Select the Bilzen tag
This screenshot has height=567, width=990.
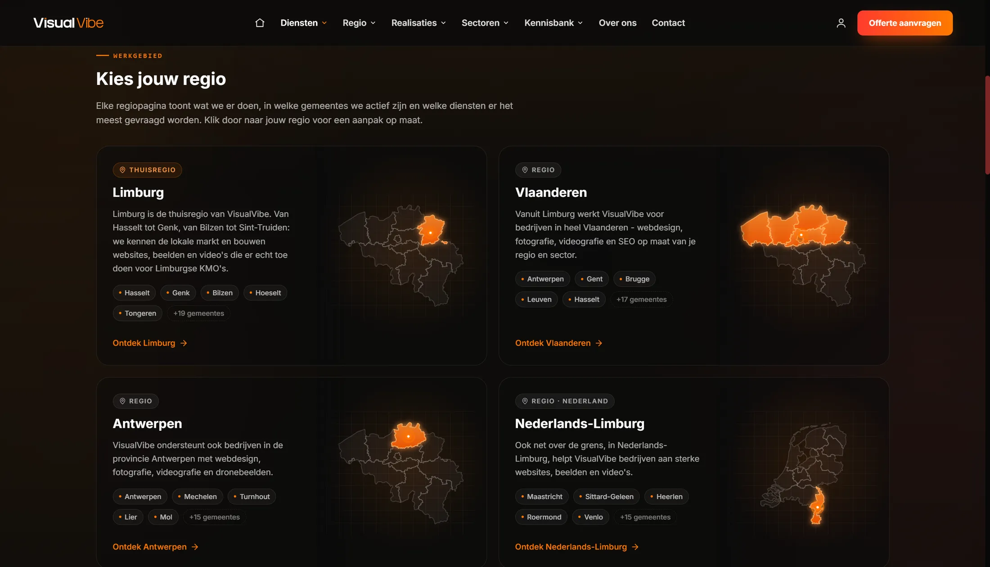pyautogui.click(x=220, y=293)
